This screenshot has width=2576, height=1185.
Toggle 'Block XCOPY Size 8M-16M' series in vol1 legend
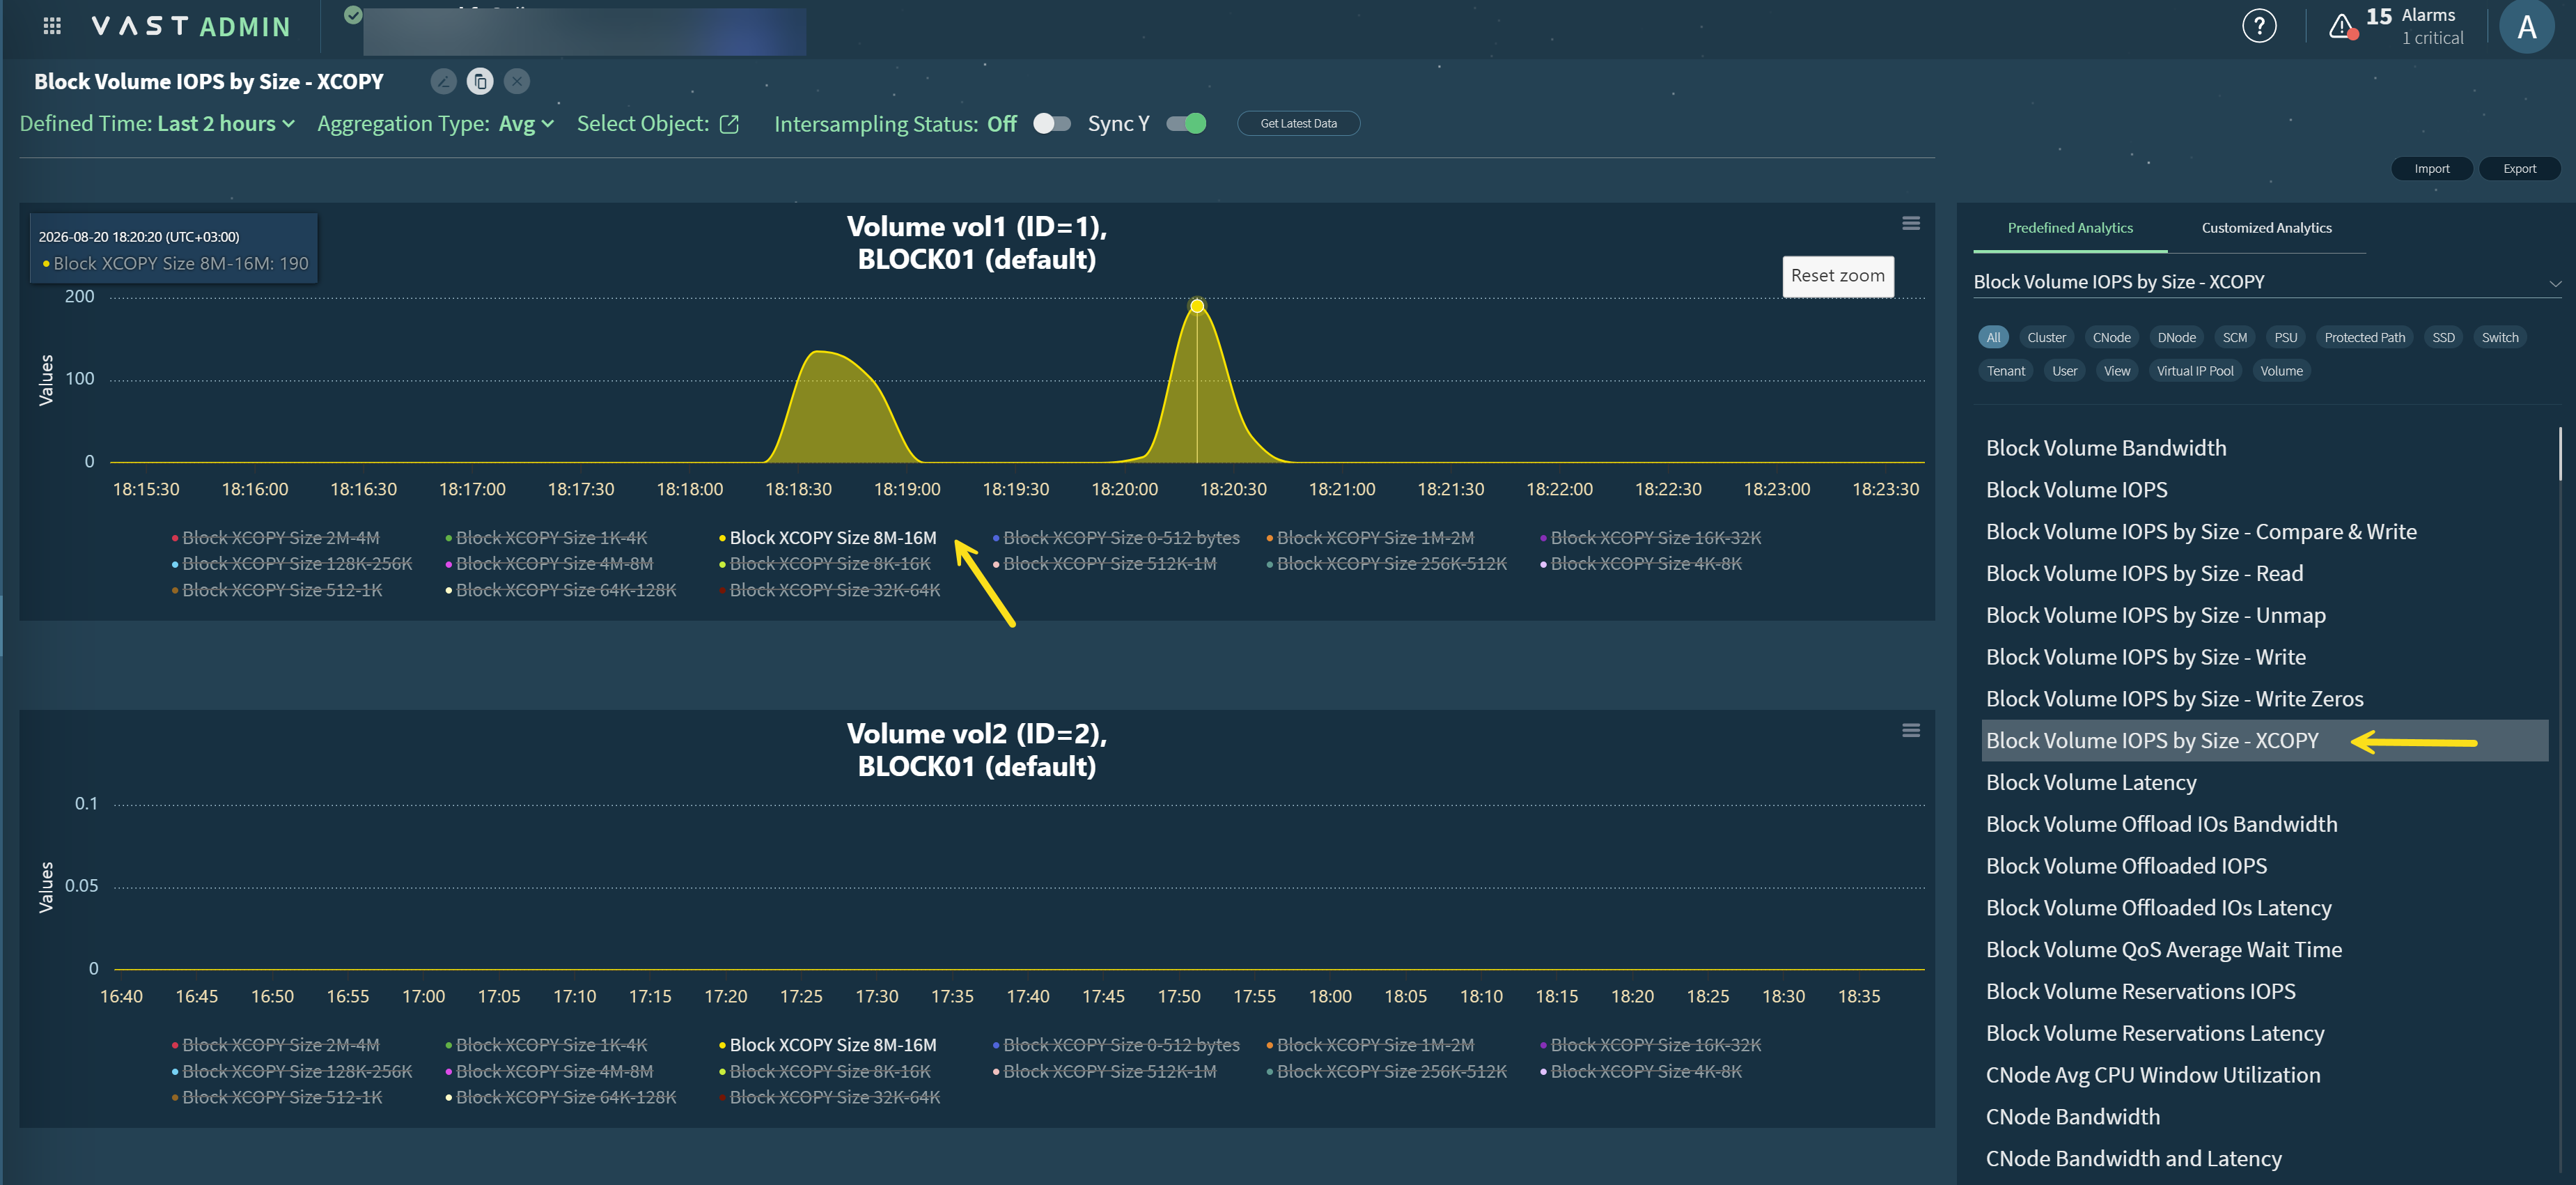click(827, 537)
